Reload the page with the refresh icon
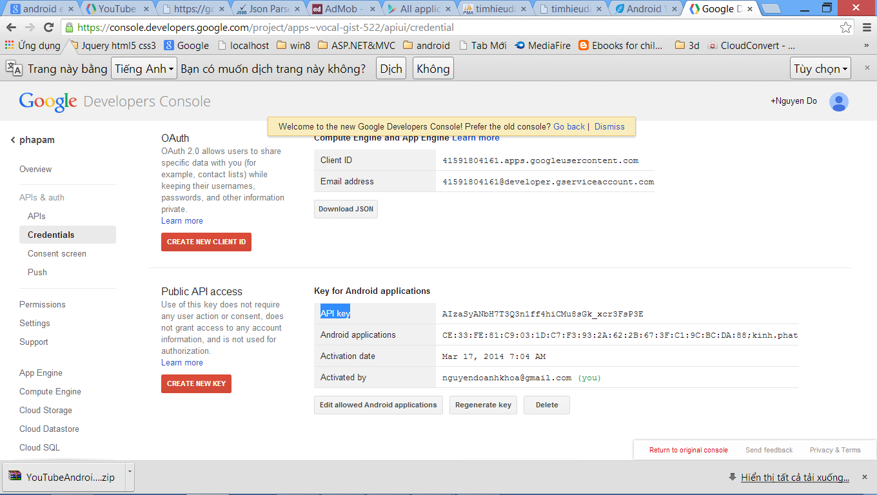The image size is (877, 495). pos(48,28)
